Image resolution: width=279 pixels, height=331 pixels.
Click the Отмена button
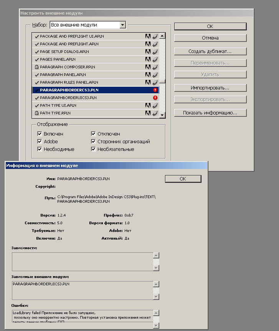point(210,38)
